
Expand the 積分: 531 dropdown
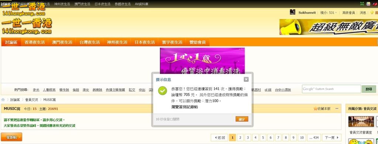tap(329, 13)
